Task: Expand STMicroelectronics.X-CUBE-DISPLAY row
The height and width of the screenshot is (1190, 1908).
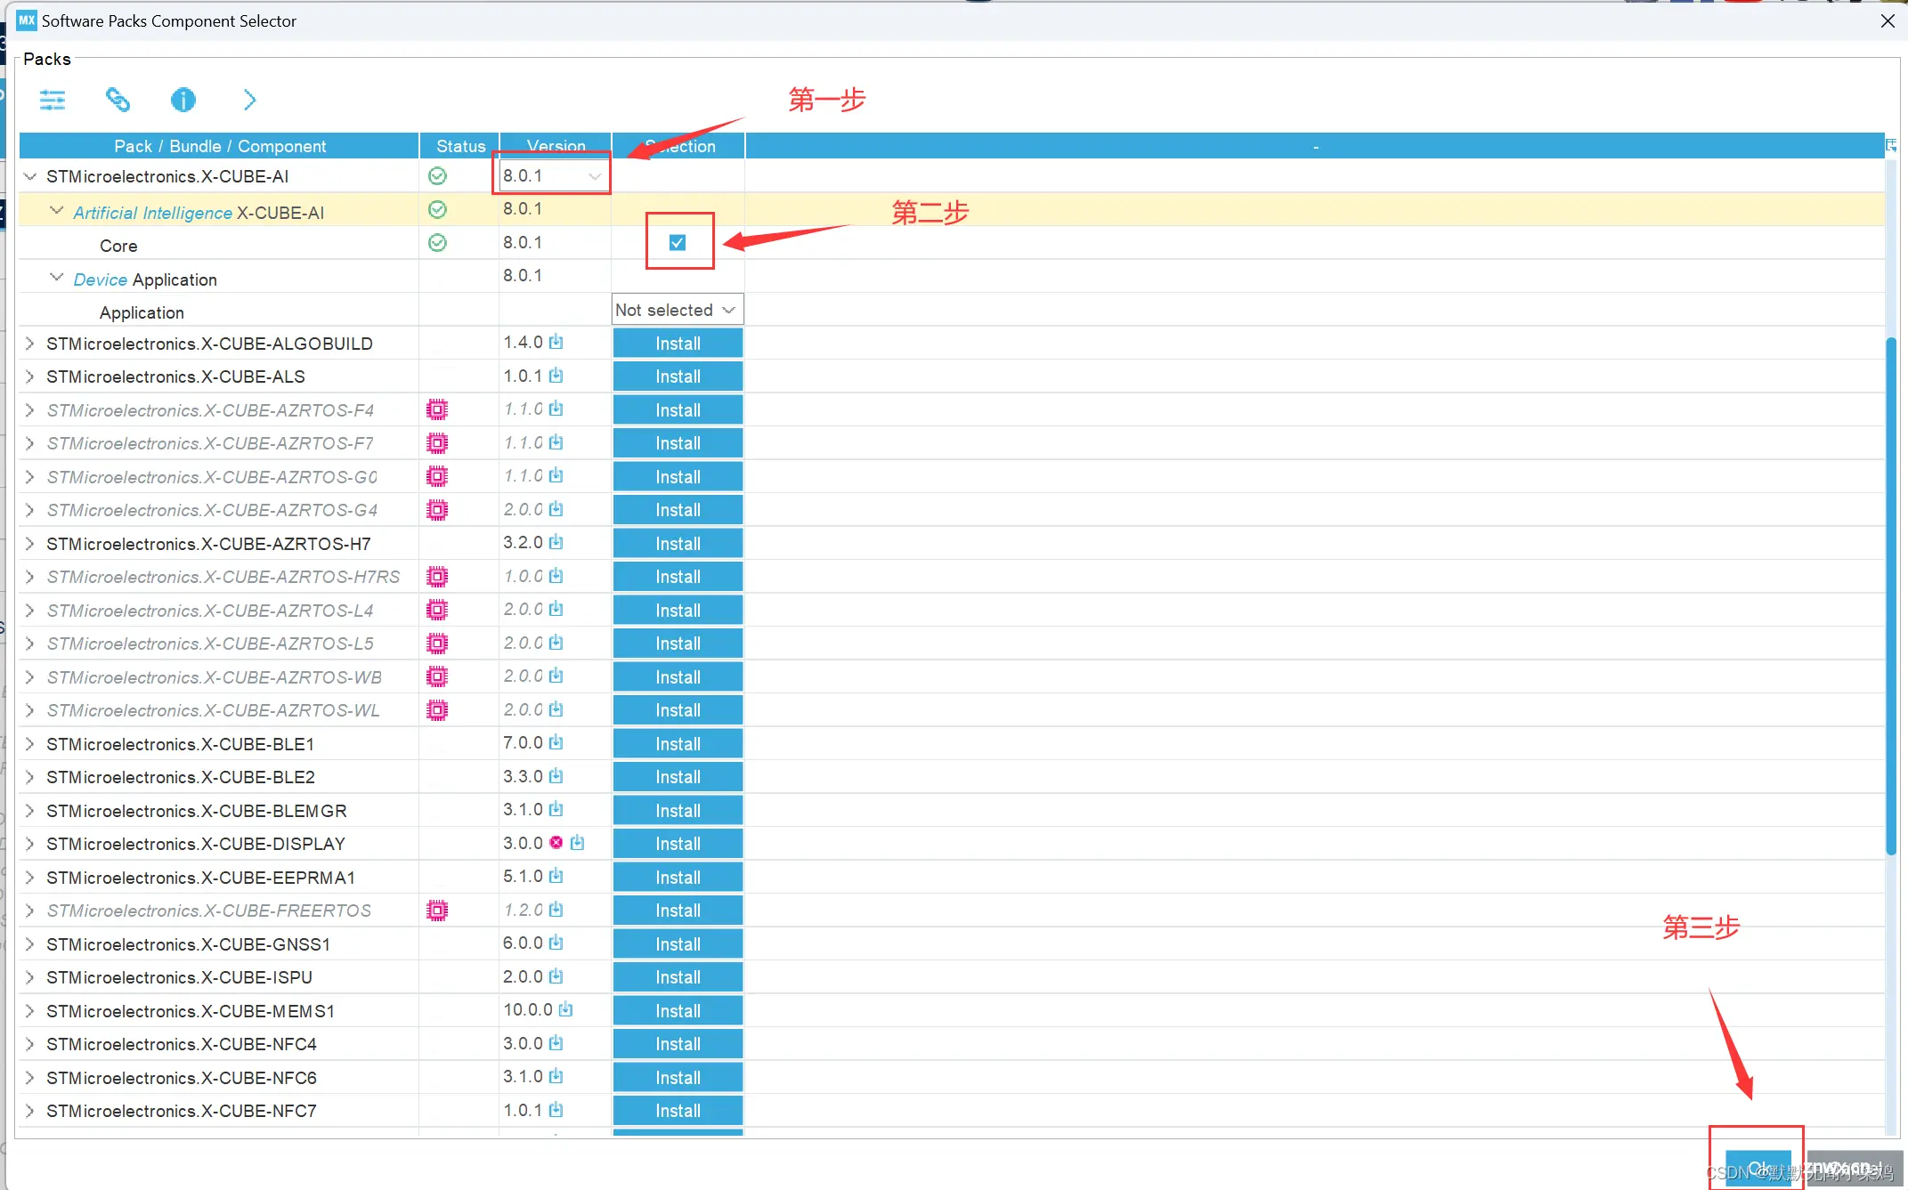Action: pyautogui.click(x=29, y=844)
